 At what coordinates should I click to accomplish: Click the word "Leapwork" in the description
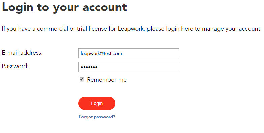(131, 29)
